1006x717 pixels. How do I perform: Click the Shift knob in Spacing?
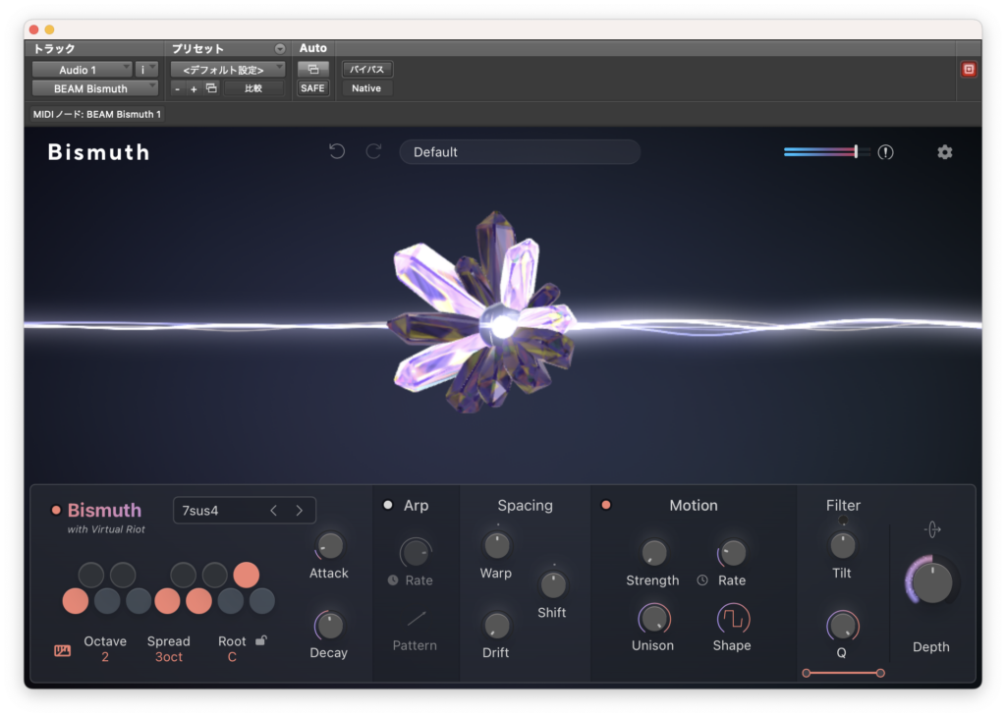coord(552,584)
